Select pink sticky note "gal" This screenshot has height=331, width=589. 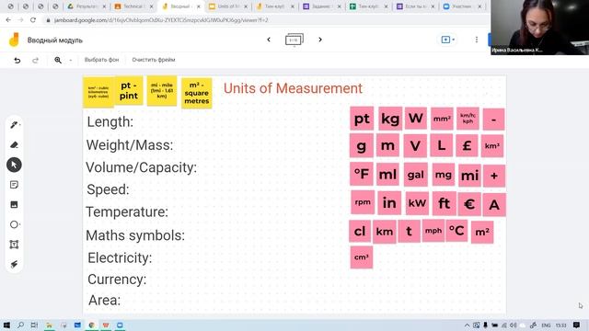pos(415,175)
